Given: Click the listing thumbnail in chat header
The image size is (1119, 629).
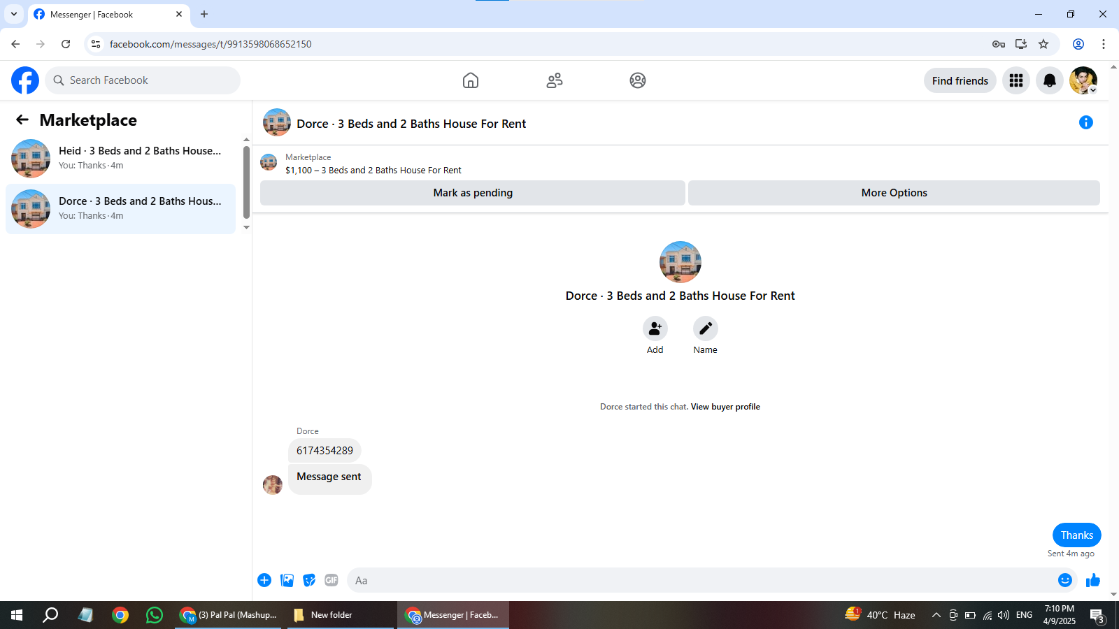Looking at the screenshot, I should click(x=277, y=122).
